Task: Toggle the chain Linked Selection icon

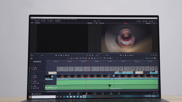Action: coord(92,58)
